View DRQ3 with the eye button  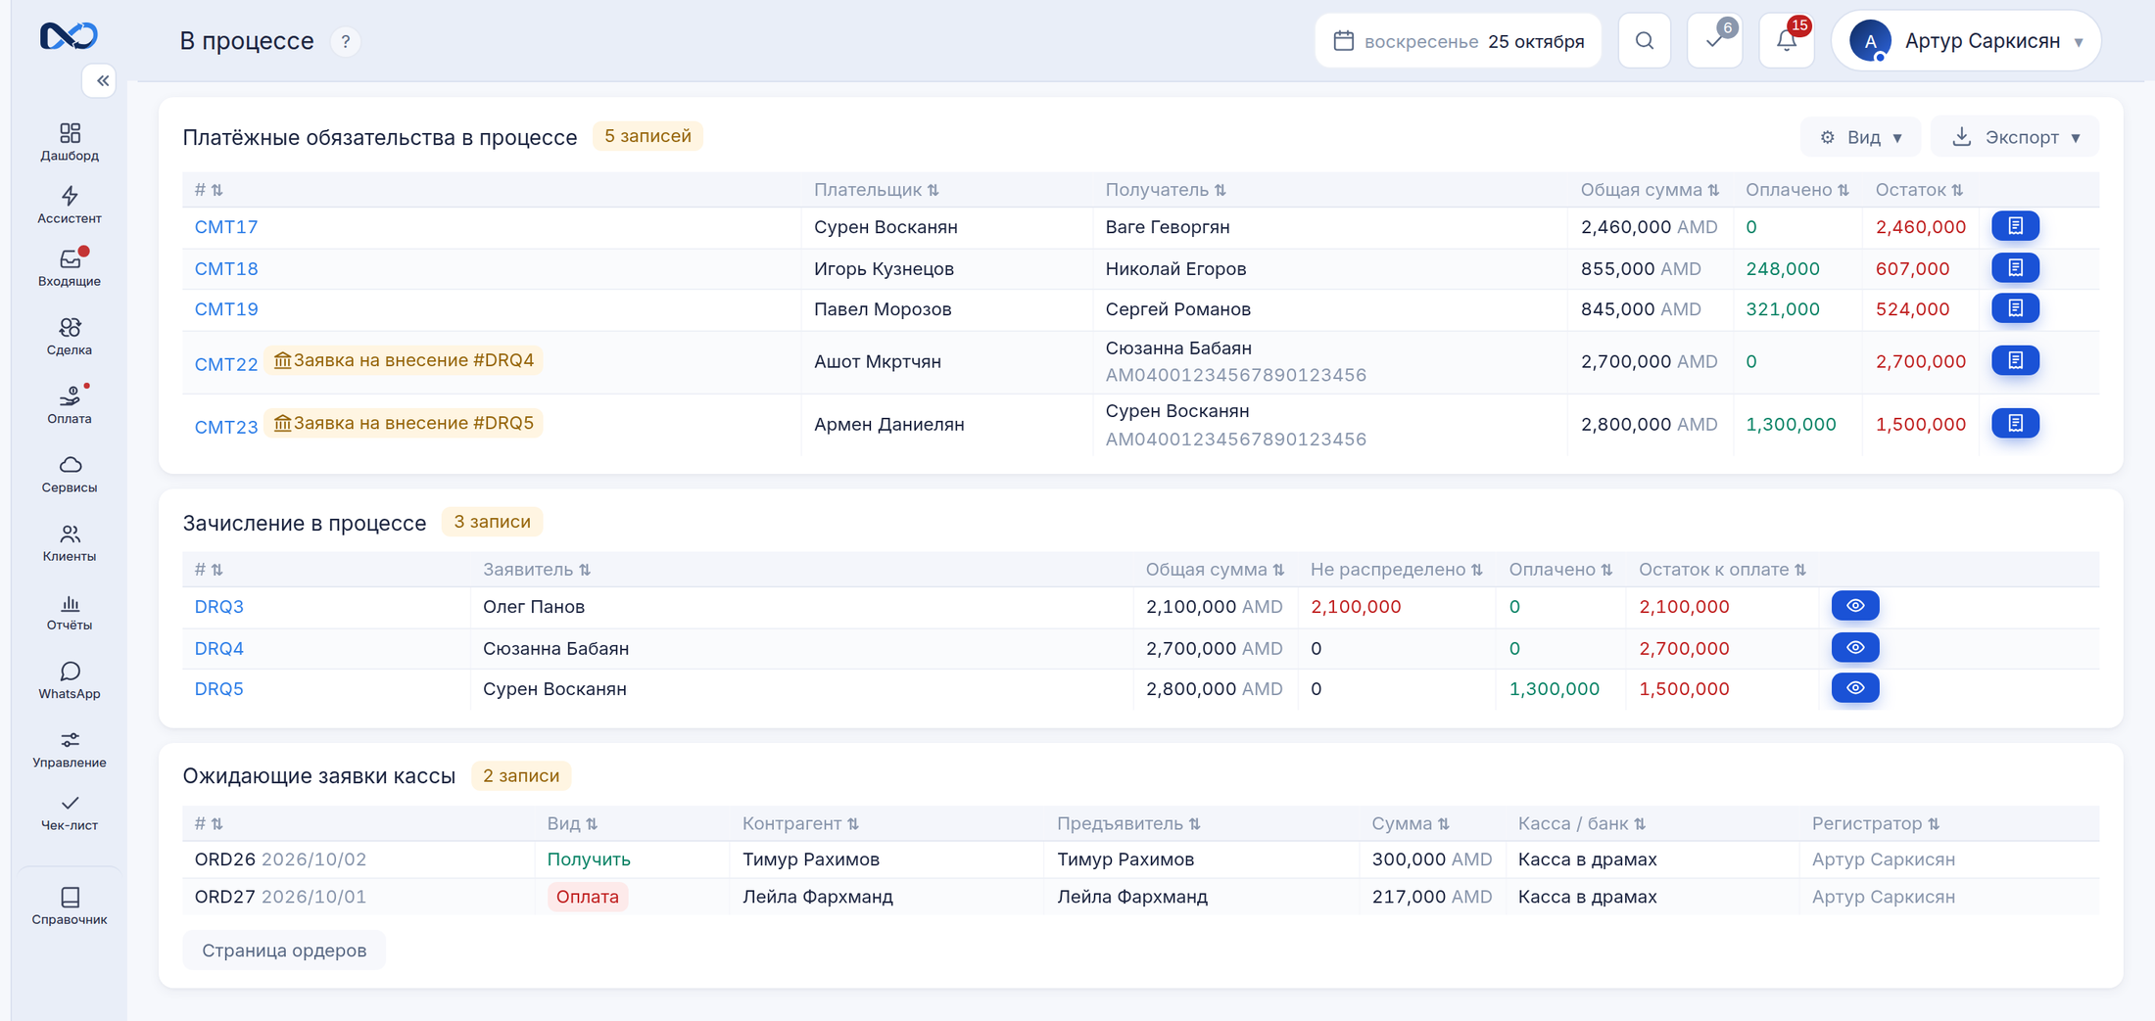point(1854,606)
